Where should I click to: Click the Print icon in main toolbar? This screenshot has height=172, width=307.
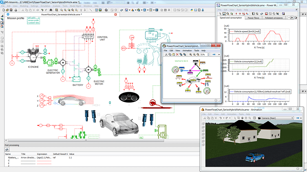[15, 10]
